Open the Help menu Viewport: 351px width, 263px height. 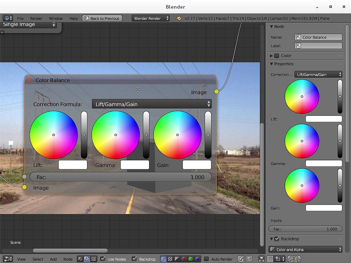pyautogui.click(x=73, y=18)
